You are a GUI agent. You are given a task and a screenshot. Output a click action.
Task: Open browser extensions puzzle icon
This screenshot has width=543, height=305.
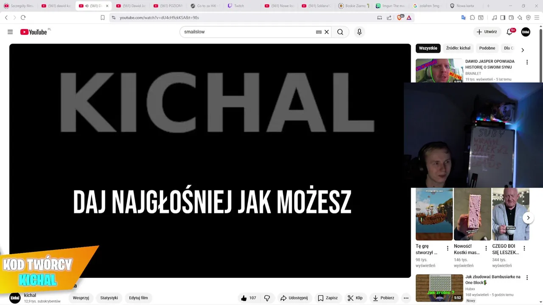tap(472, 17)
